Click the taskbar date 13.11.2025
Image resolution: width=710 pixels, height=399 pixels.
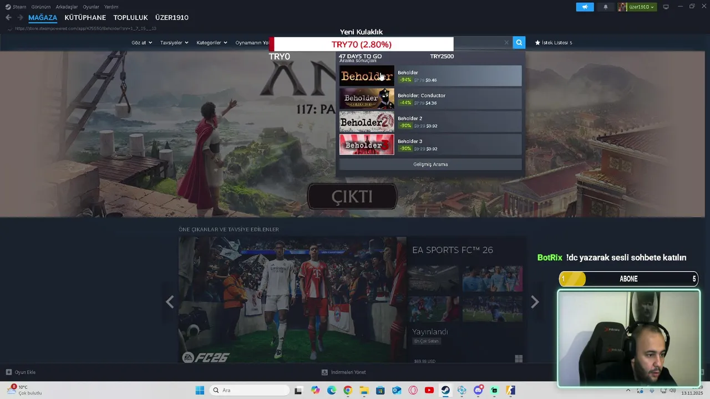click(692, 393)
